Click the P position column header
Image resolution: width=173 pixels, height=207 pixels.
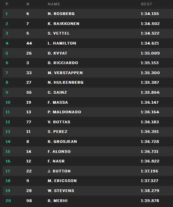coord(7,4)
